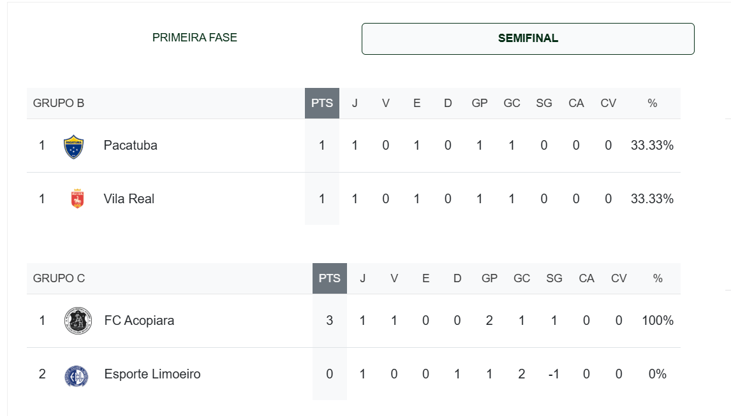The image size is (731, 416).
Task: Click the Grupo B table title
Action: [x=59, y=103]
